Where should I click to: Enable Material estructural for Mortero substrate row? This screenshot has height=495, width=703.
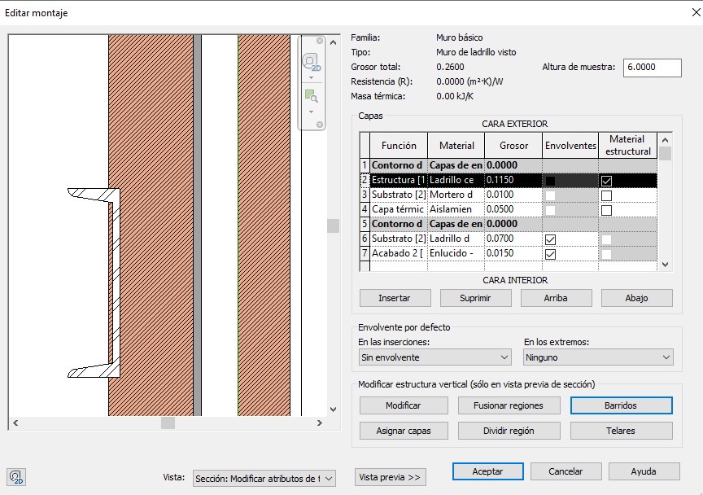pyautogui.click(x=606, y=195)
